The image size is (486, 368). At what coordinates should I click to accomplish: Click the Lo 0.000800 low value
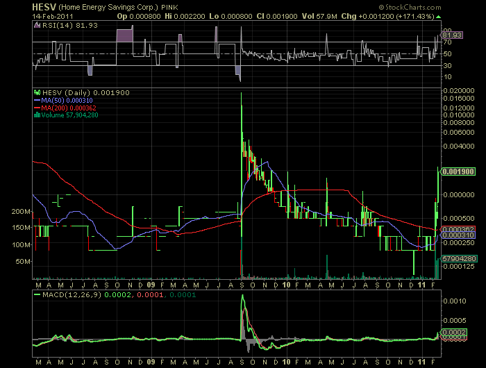(x=231, y=17)
